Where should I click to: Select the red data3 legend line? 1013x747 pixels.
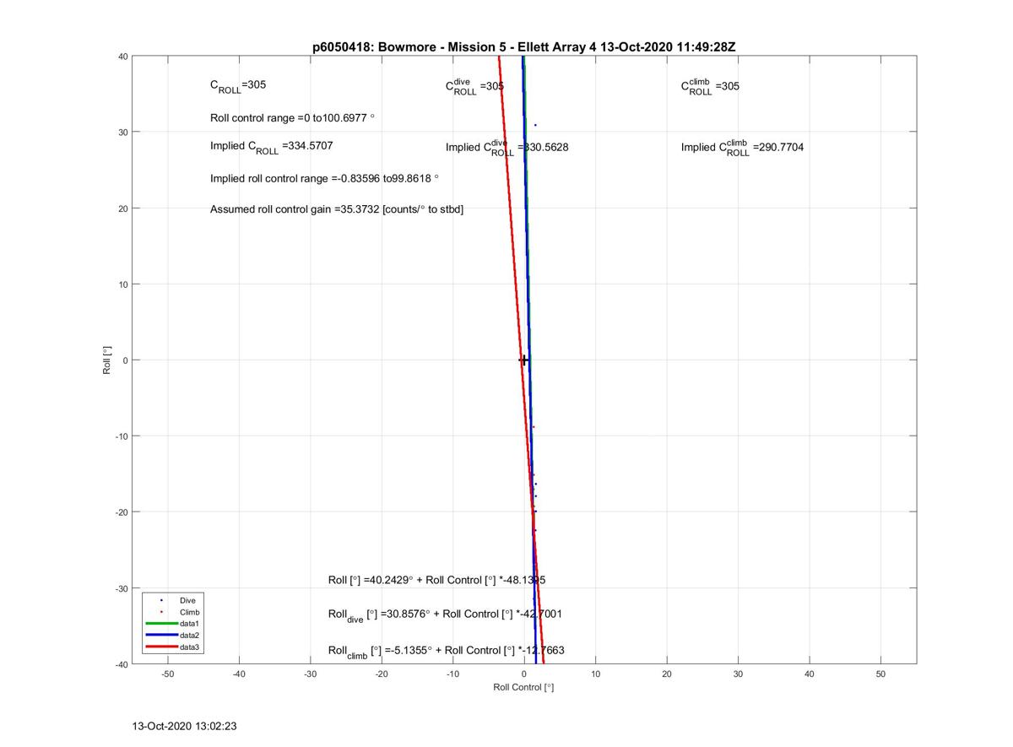[161, 647]
